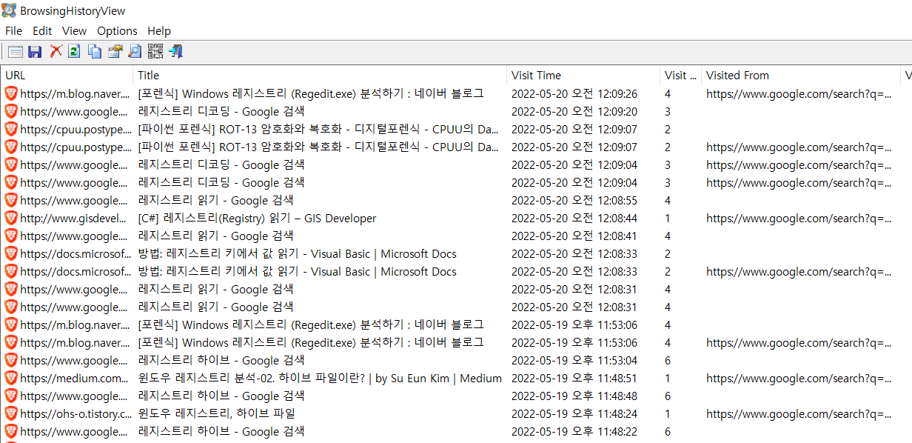Click Visited From link in the docs.microsoft row
Screen dimensions: 912x443
coord(799,271)
